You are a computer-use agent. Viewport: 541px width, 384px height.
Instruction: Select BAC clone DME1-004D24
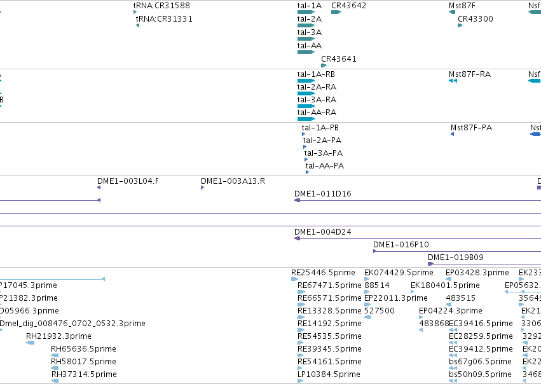coord(418,239)
